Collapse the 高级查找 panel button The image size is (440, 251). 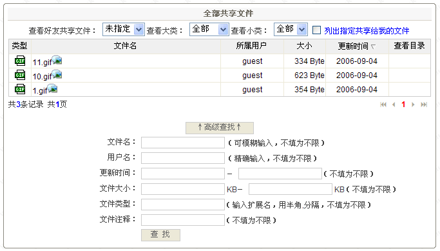click(220, 128)
